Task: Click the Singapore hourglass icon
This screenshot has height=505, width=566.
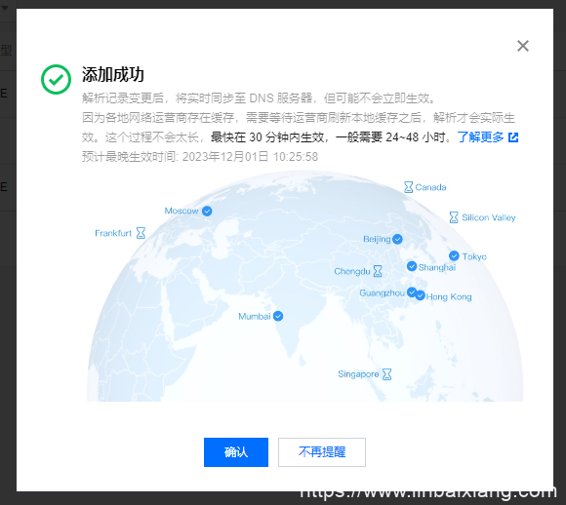Action: click(x=386, y=374)
